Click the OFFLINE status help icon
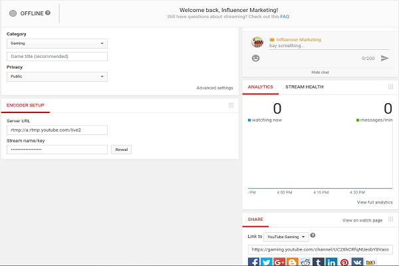Viewport: 399px width, 266px height. 48,13
